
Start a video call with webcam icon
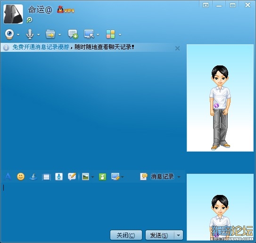(9, 34)
